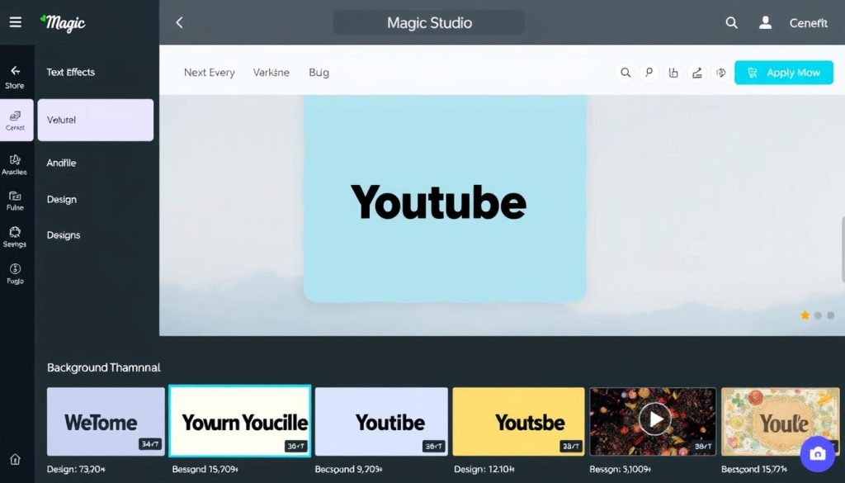Select the highlighted Volutel option
Viewport: 845px width, 483px height.
tap(95, 119)
